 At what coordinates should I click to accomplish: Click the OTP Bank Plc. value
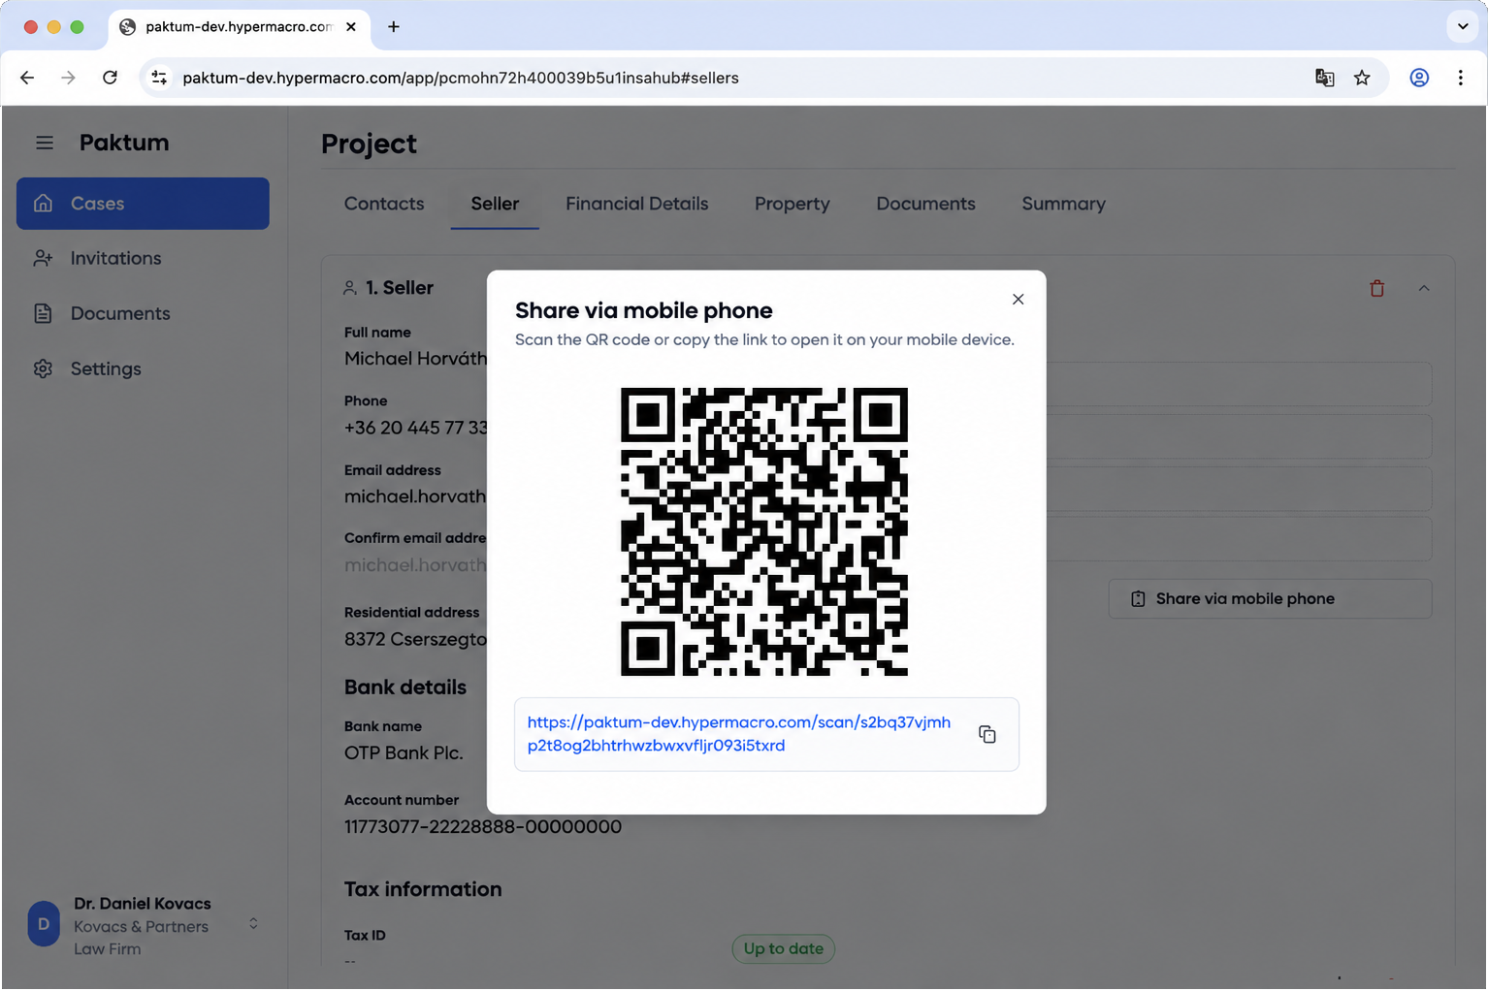[x=404, y=753]
